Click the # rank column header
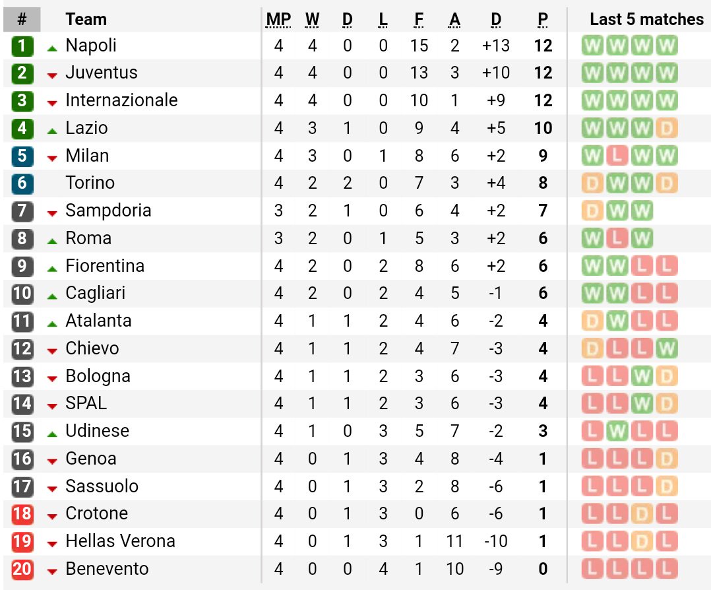Viewport: 711px width, 590px height. pos(22,20)
